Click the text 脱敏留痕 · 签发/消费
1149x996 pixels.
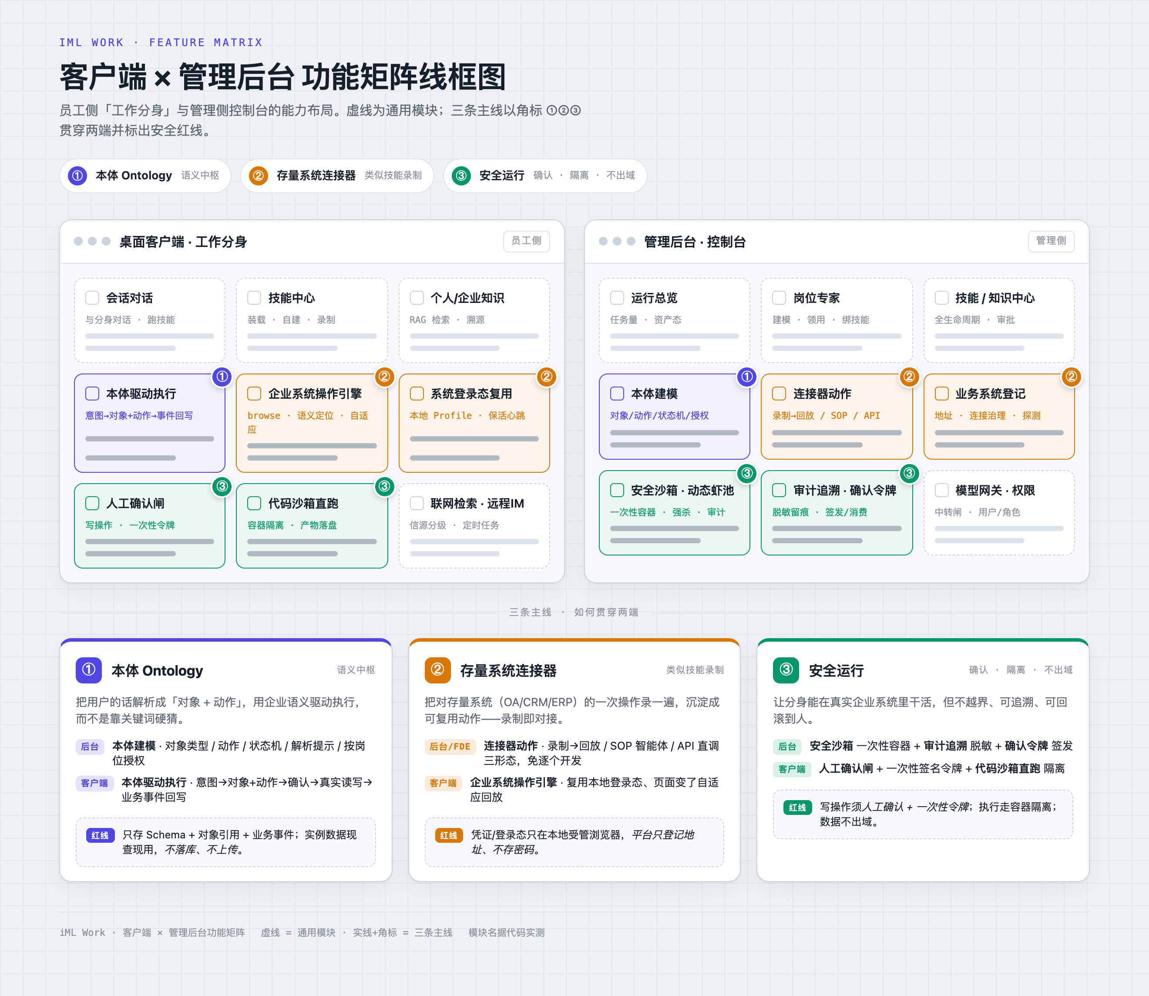point(820,512)
